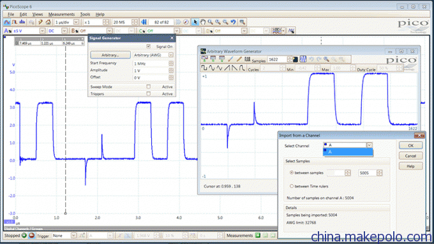Click the Stop capture red button
This screenshot has height=244, width=434.
31,236
